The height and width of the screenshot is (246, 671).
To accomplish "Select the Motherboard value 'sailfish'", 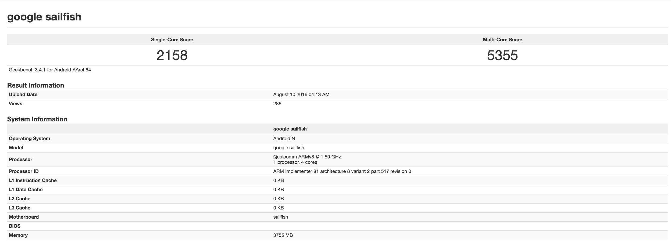I will tap(281, 217).
